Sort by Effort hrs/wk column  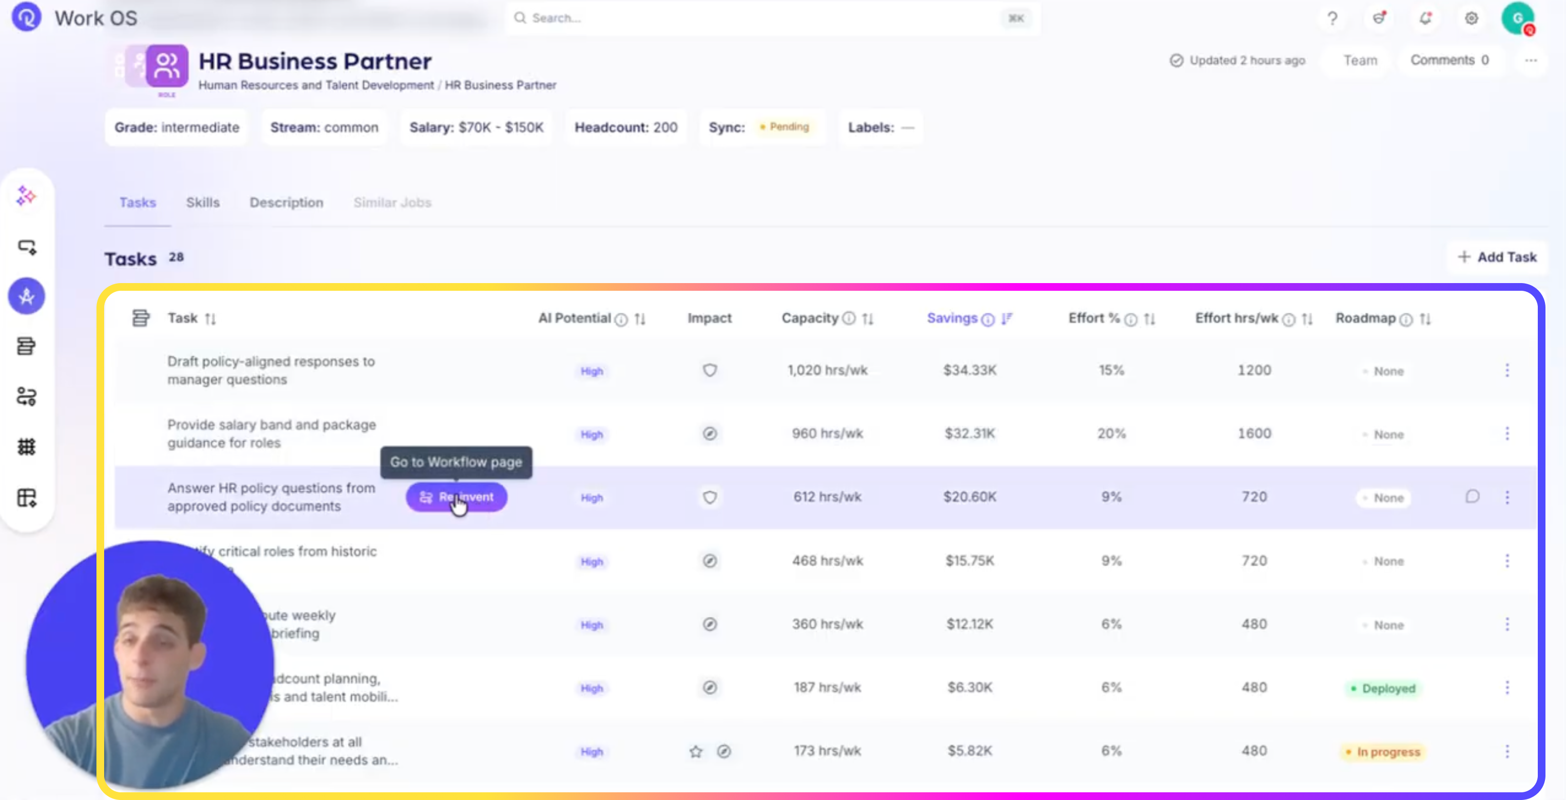point(1307,319)
